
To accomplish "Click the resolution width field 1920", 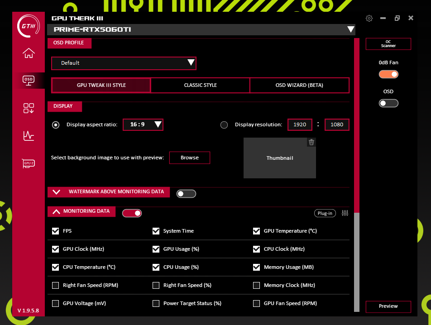I will click(x=300, y=124).
